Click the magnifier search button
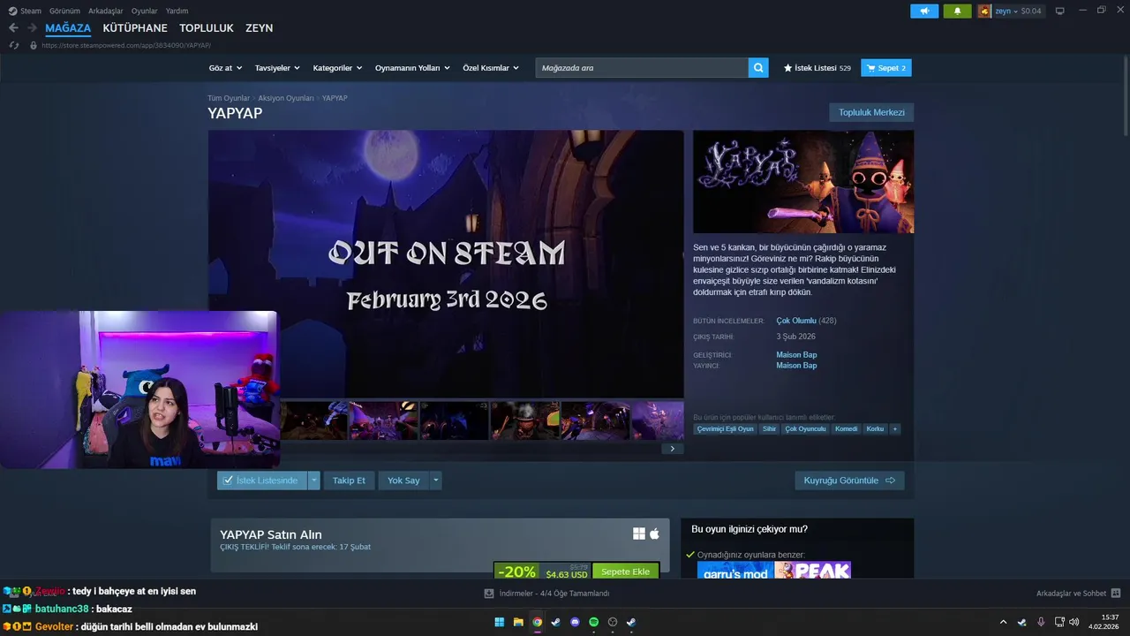Screen dimensions: 1130x636 [x=758, y=68]
